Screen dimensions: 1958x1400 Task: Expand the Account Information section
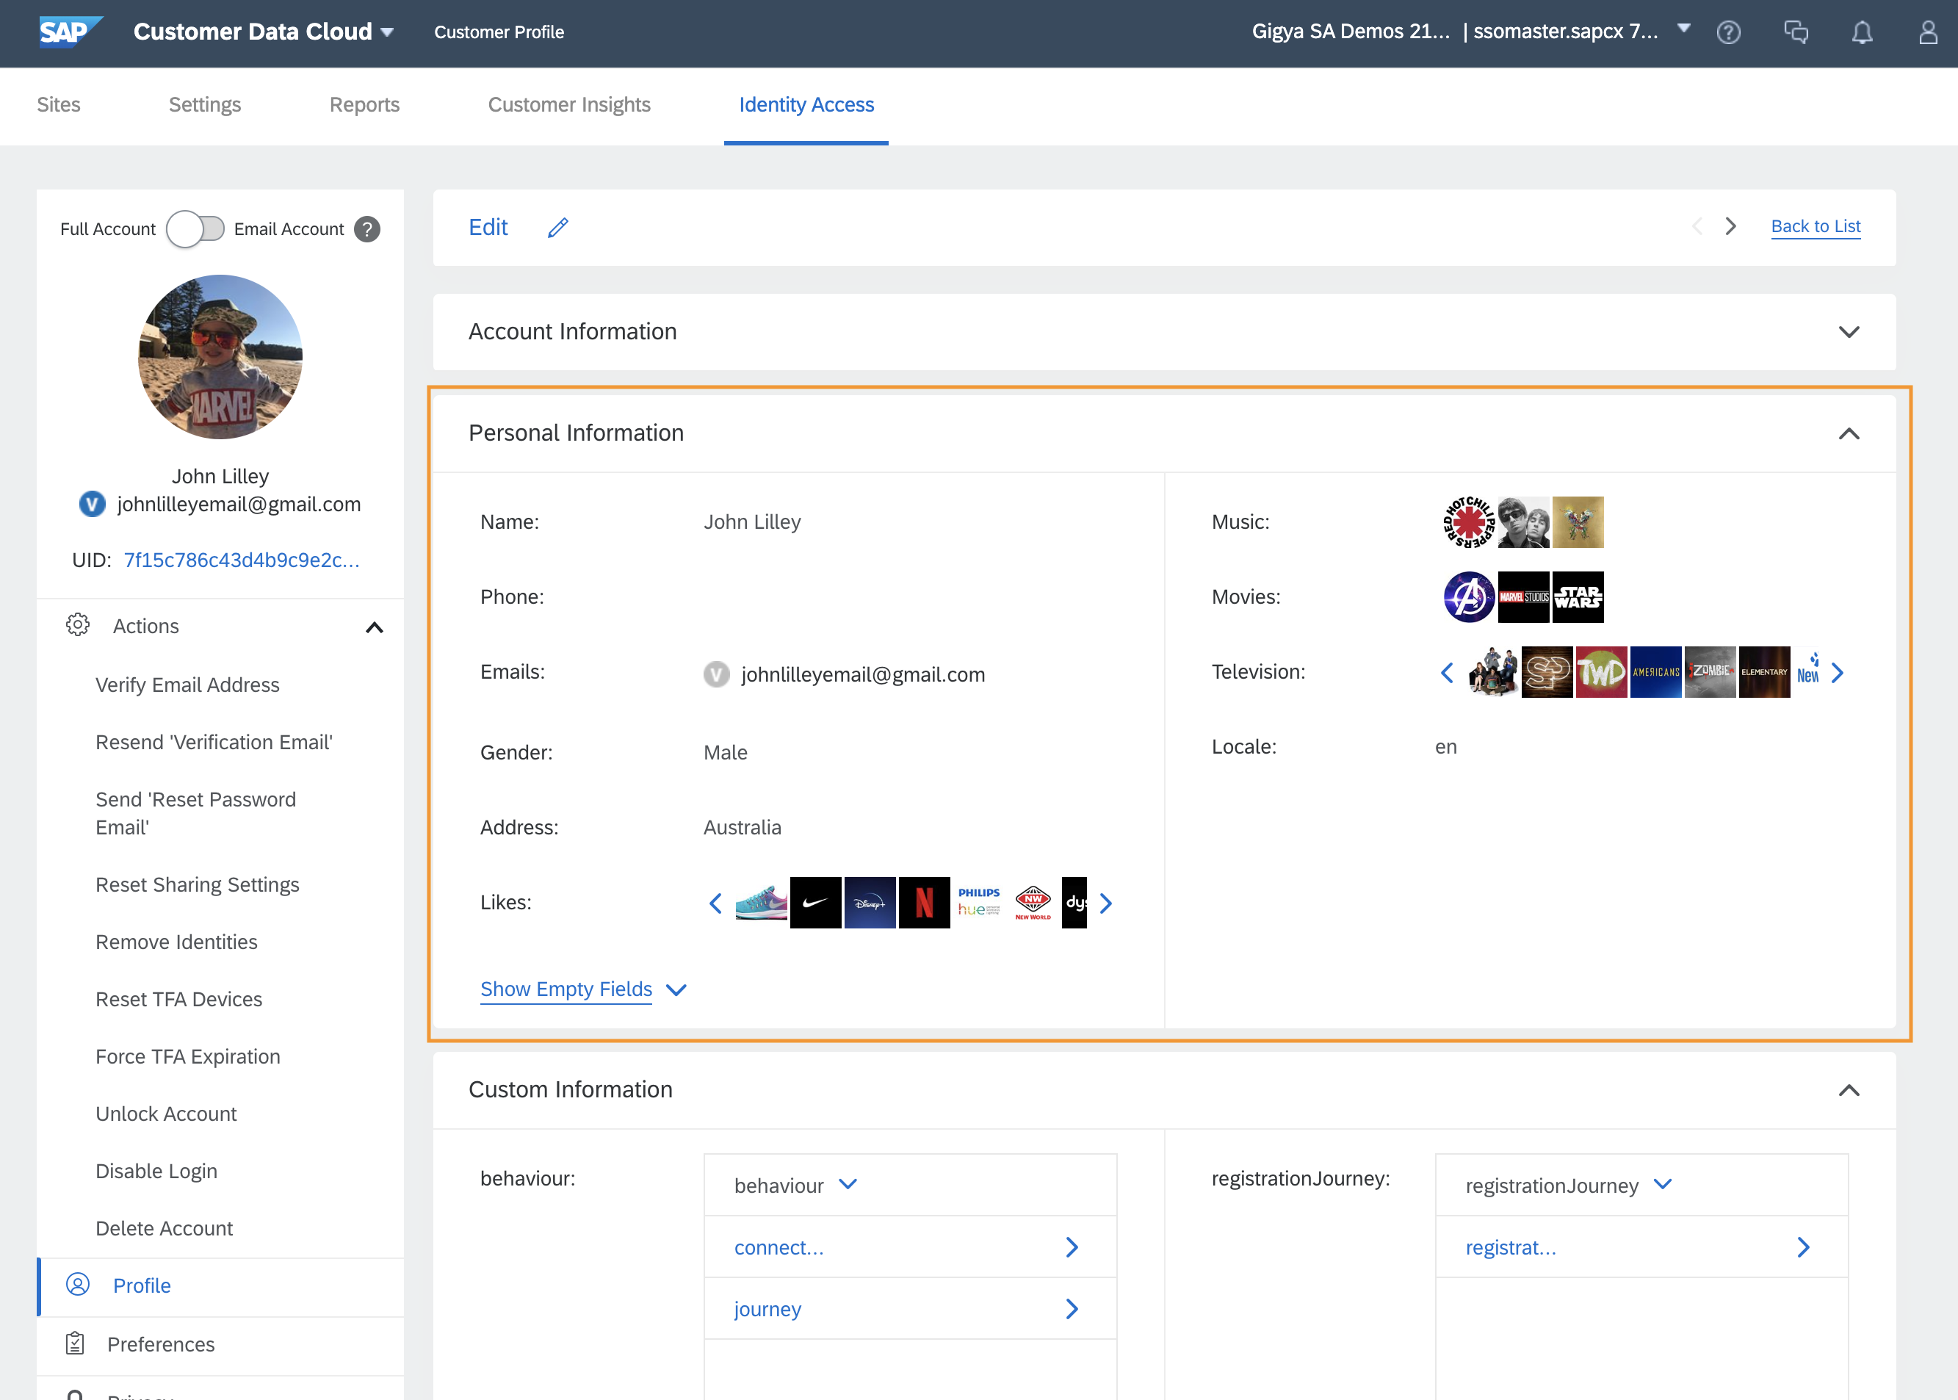pyautogui.click(x=1849, y=332)
